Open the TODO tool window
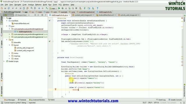186x104 pixels. point(51,100)
